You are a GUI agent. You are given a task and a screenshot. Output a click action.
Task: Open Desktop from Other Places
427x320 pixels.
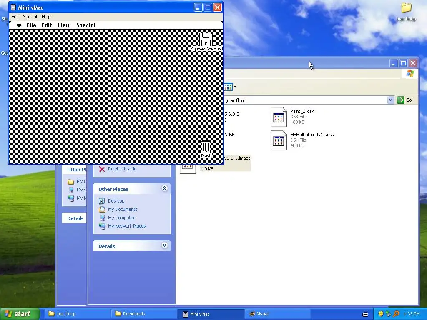tap(116, 201)
